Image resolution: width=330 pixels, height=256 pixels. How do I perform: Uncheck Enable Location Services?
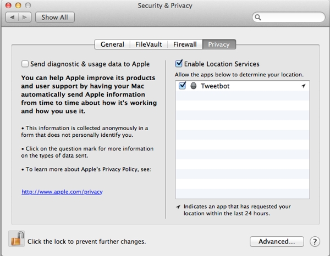coord(179,64)
